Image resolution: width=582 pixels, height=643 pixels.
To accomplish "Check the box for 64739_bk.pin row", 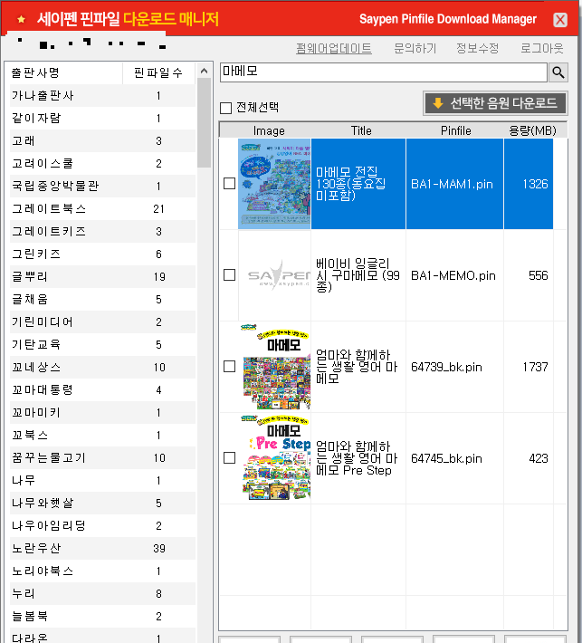I will click(230, 366).
